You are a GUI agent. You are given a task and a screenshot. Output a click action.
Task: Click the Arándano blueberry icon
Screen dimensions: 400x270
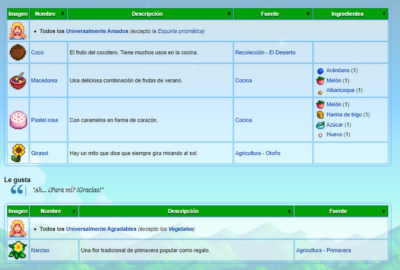(x=321, y=71)
